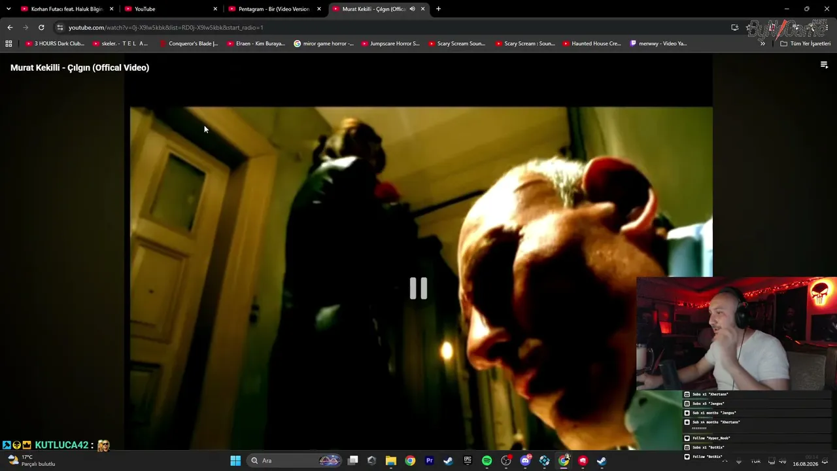Open the Windows Start menu
This screenshot has width=837, height=471.
coord(235,461)
